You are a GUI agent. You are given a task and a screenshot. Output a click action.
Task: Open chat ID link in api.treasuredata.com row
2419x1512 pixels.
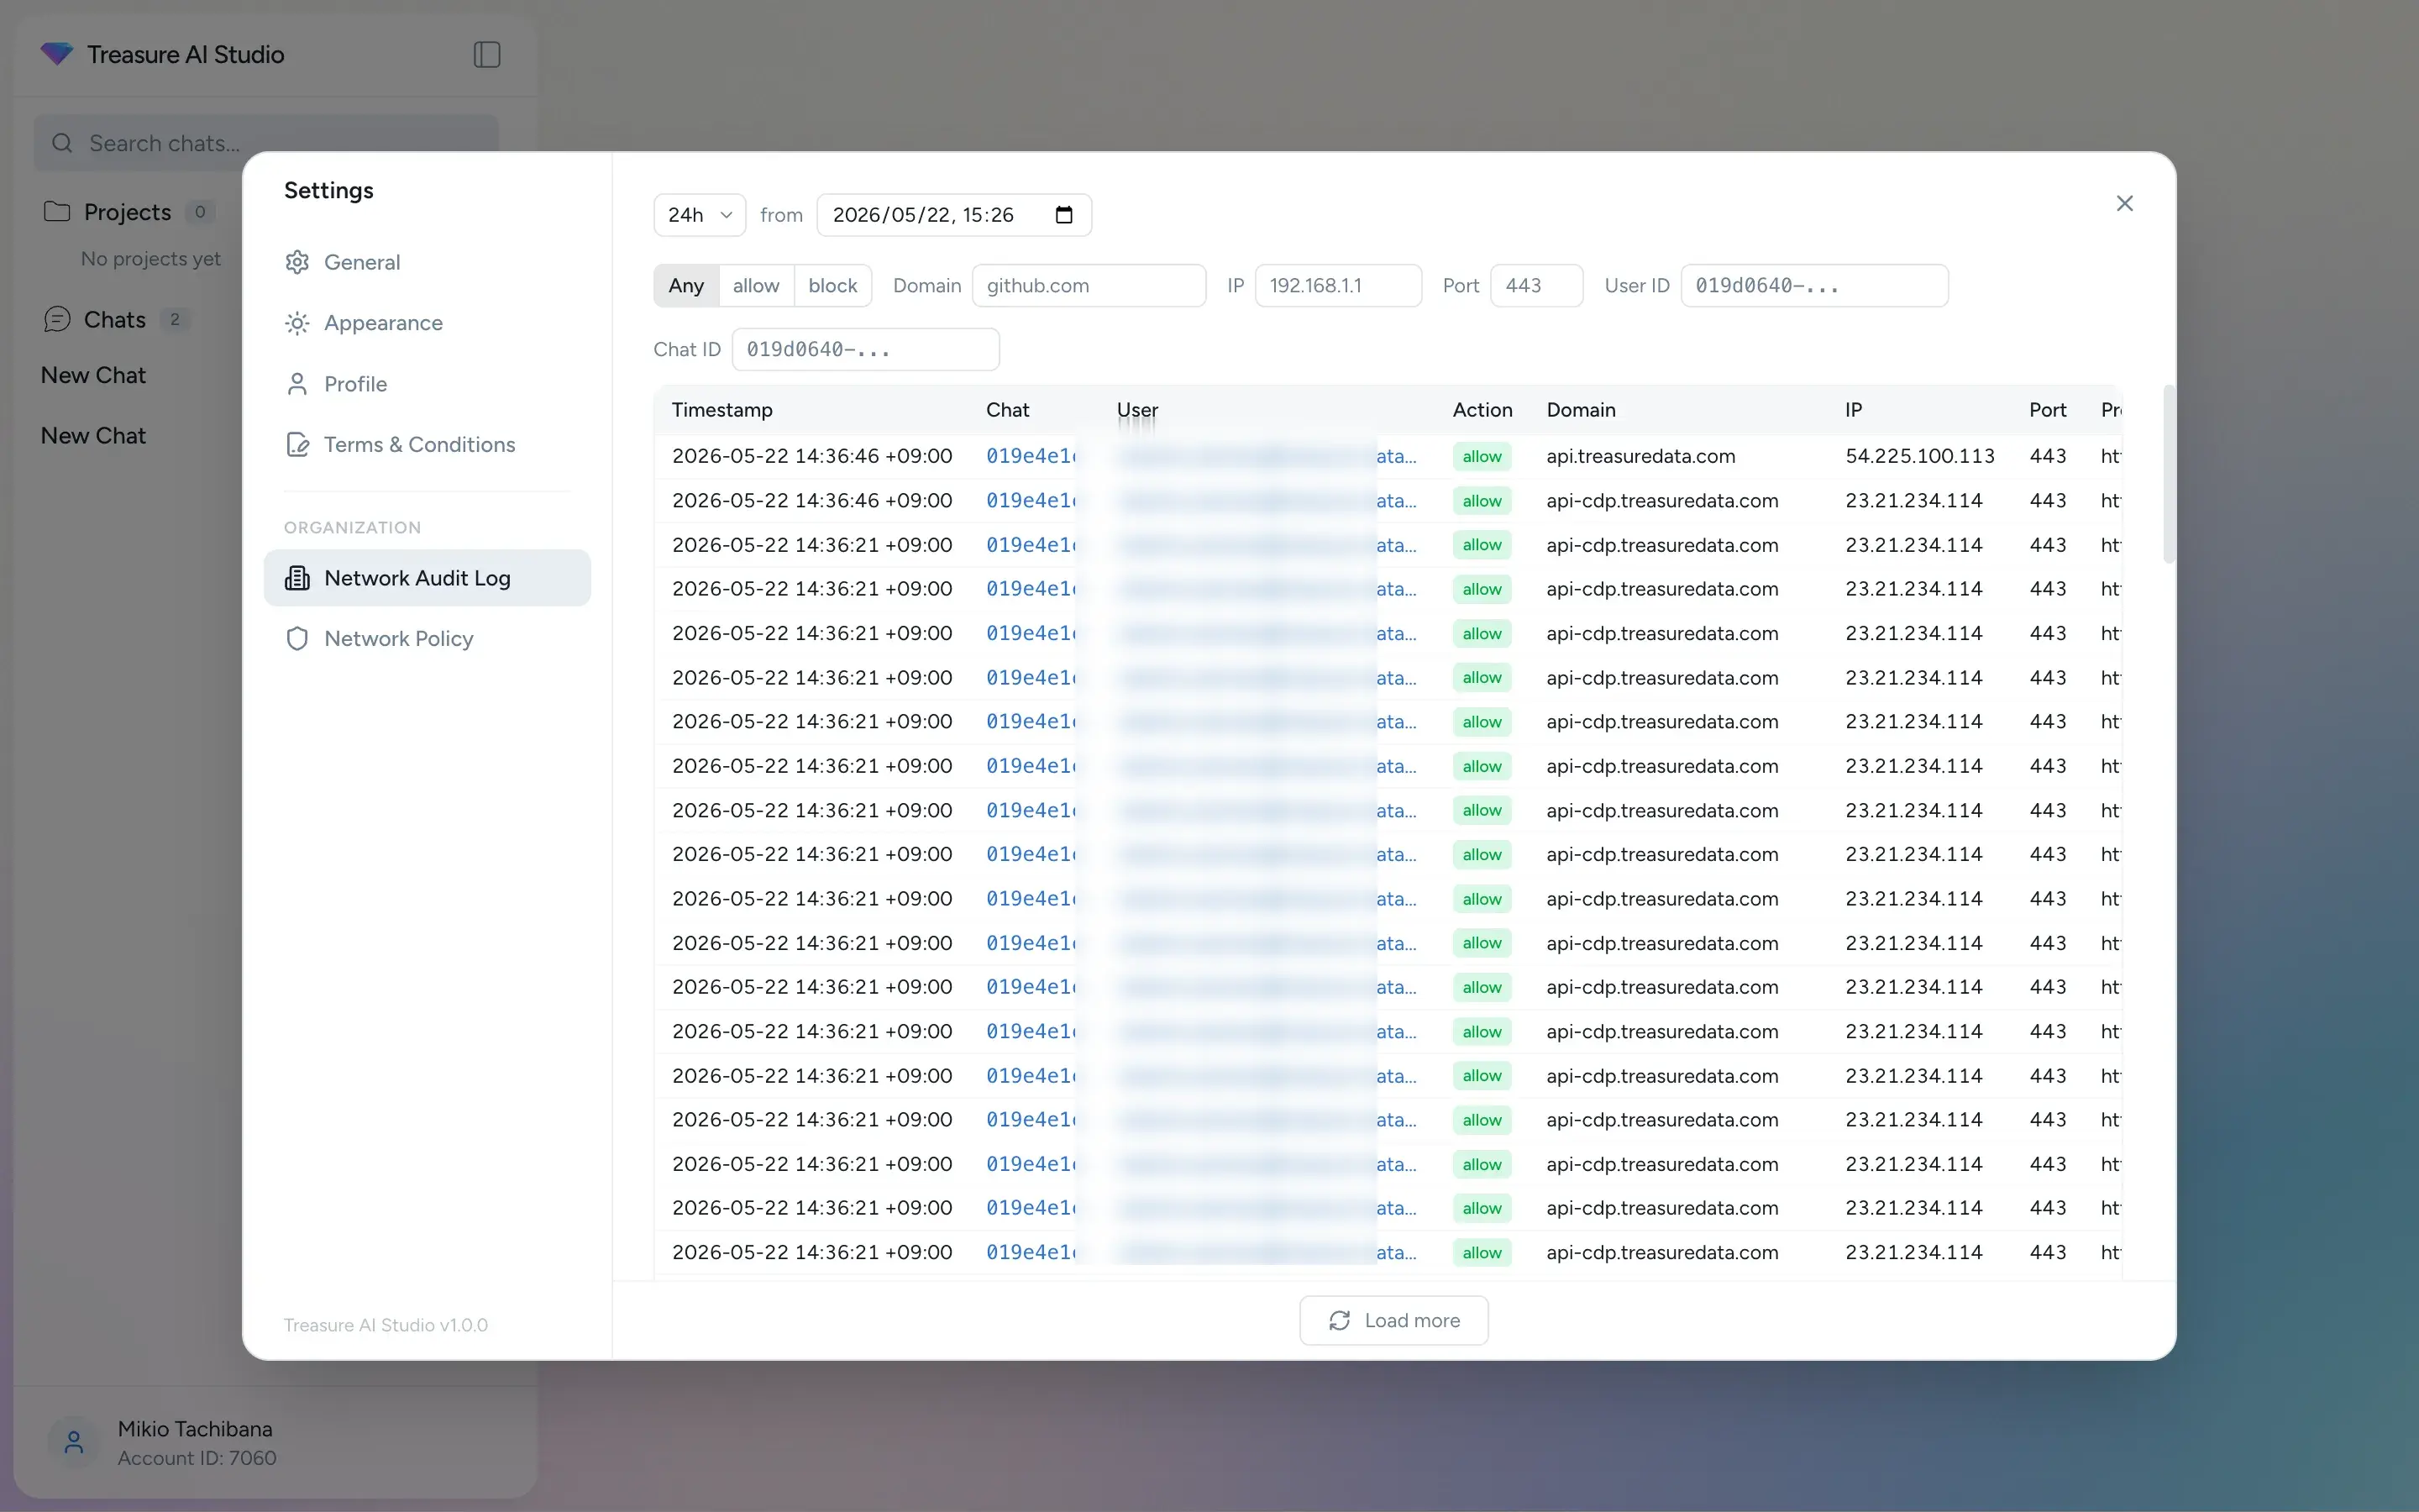1031,456
